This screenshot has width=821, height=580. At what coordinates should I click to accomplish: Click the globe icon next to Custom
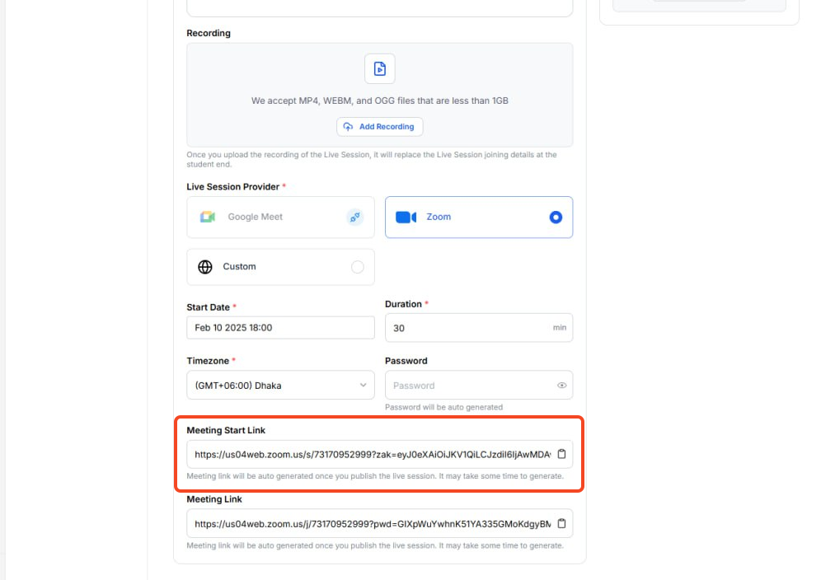[x=205, y=267]
